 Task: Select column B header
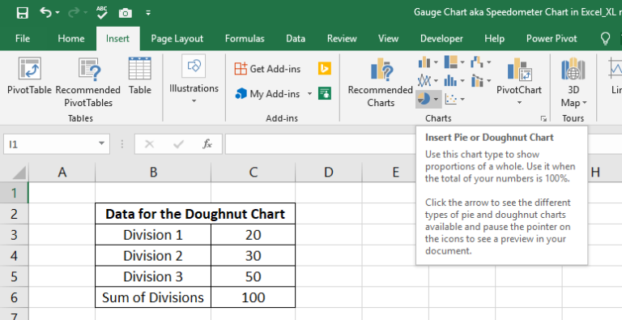[153, 173]
